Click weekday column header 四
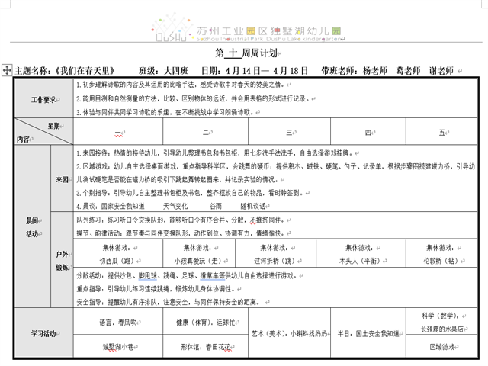 click(368, 132)
